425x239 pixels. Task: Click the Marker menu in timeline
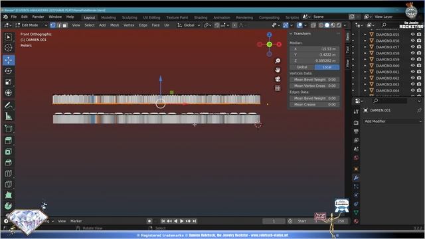pos(76,221)
